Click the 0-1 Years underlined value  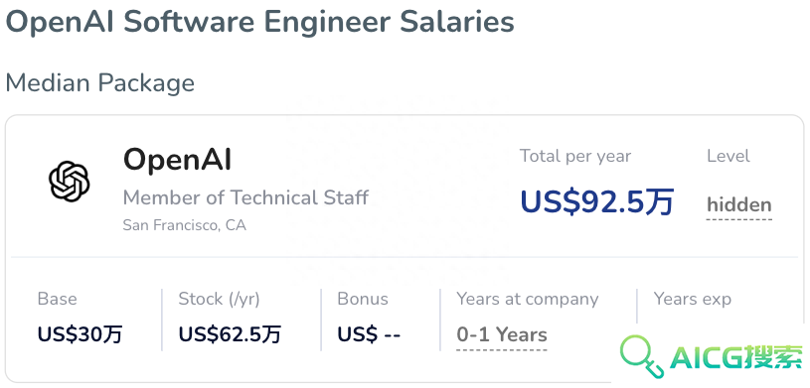(x=502, y=334)
